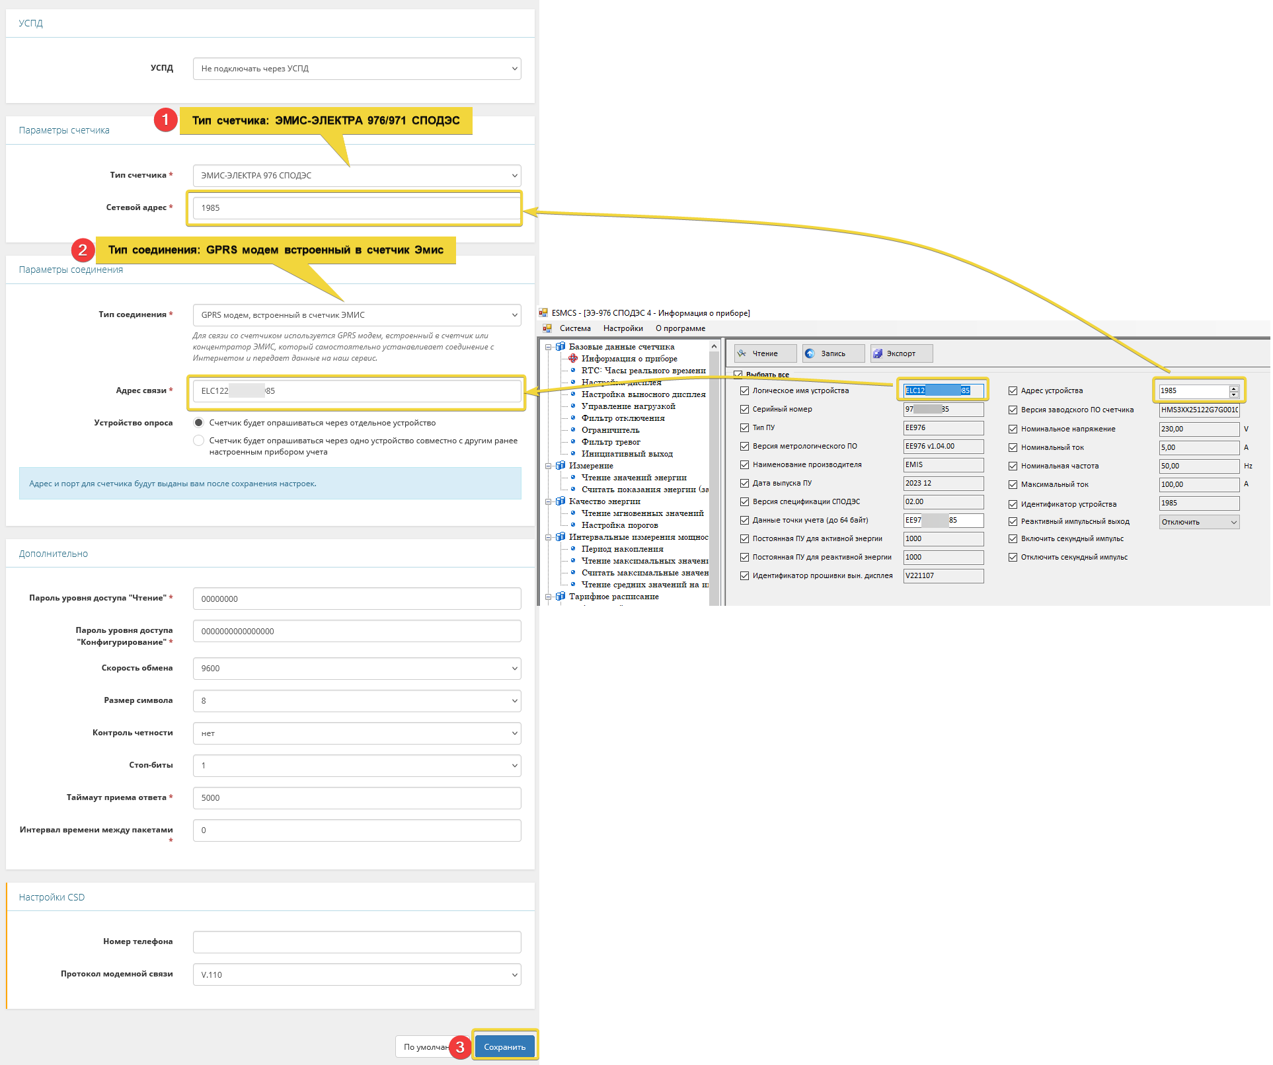Increase Адрес устройства with spinner up arrow
The width and height of the screenshot is (1273, 1065).
1233,388
